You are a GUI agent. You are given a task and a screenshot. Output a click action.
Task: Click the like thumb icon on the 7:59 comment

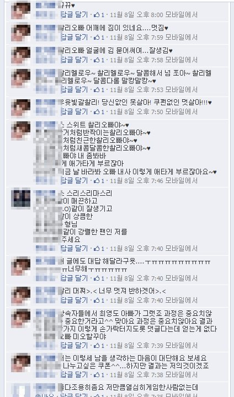(97, 37)
